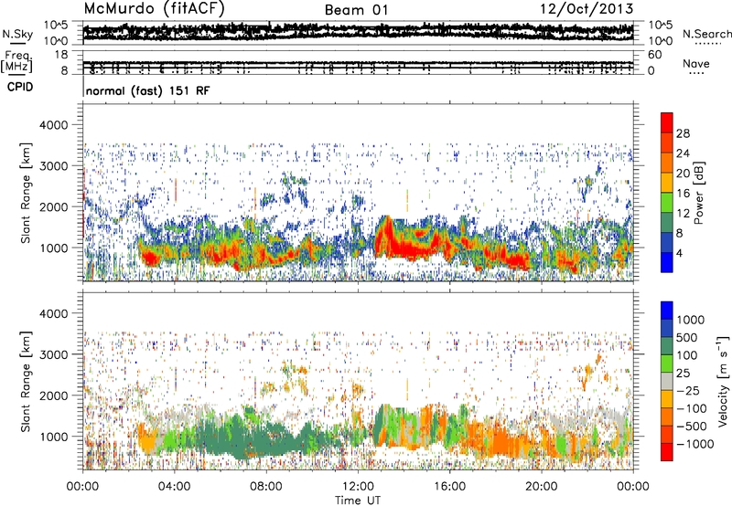This screenshot has height=506, width=732.
Task: Click the 04:00 time tick label
Action: click(174, 487)
